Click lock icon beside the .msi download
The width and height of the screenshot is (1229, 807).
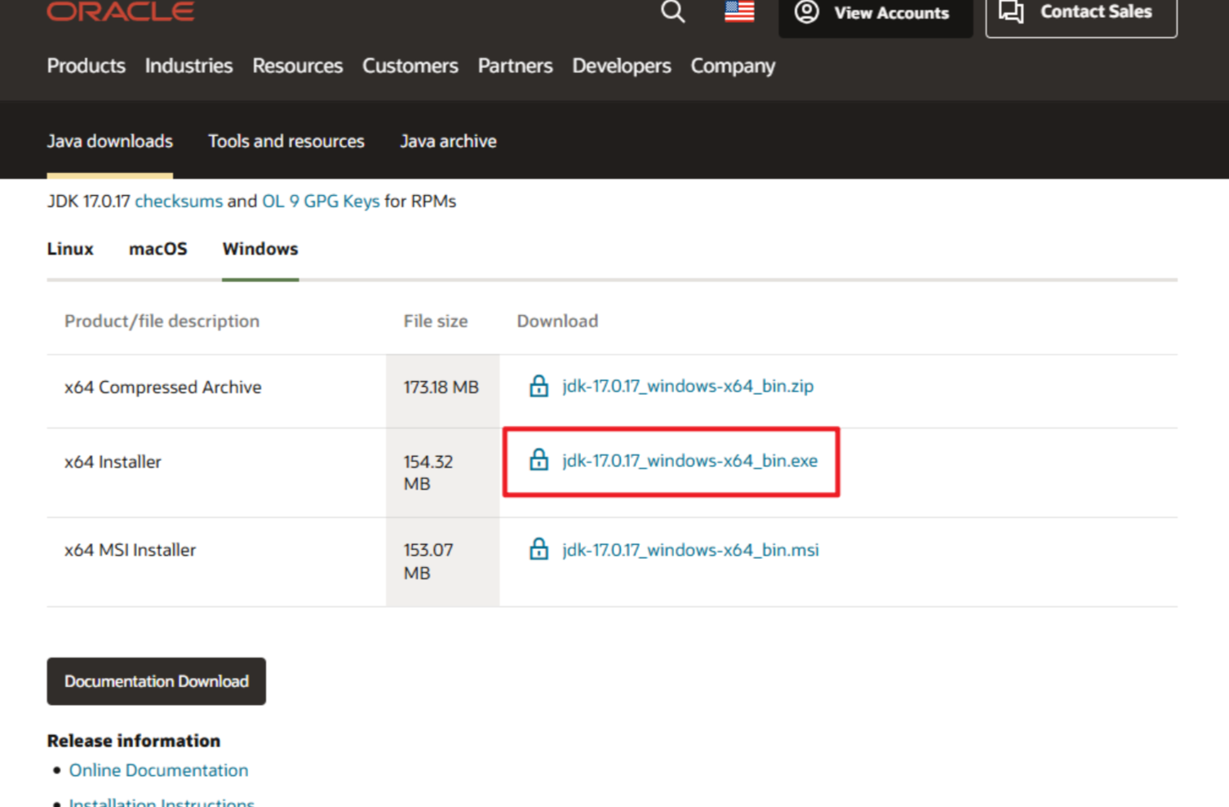click(539, 549)
